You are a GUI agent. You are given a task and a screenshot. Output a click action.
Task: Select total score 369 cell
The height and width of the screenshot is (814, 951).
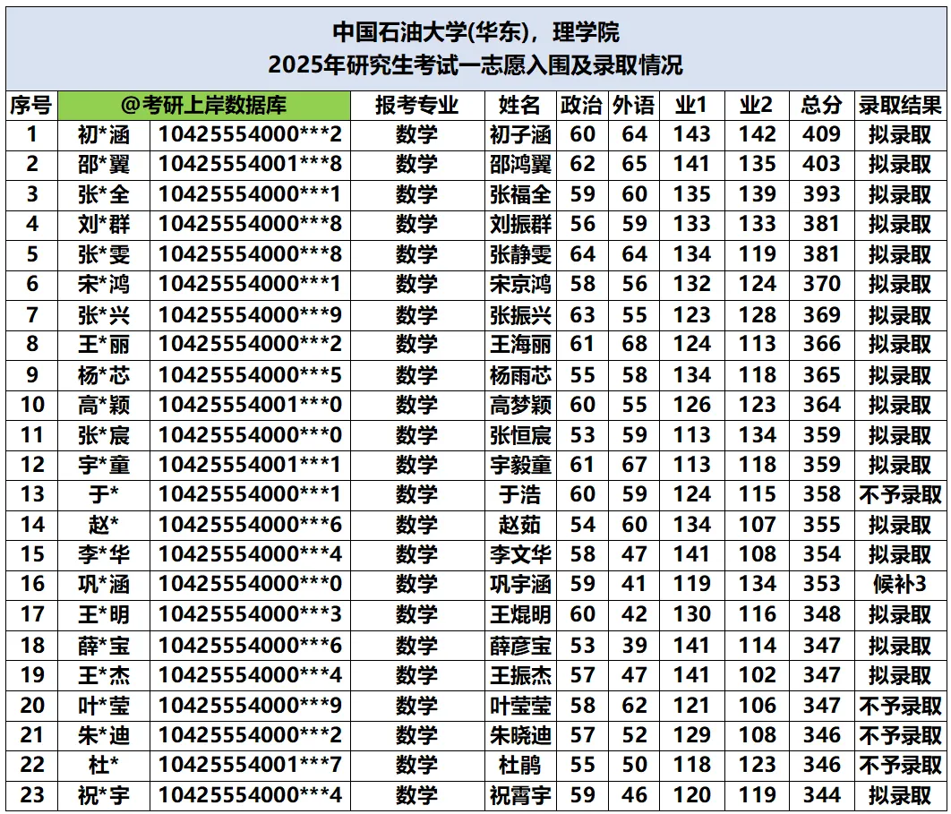(x=821, y=315)
